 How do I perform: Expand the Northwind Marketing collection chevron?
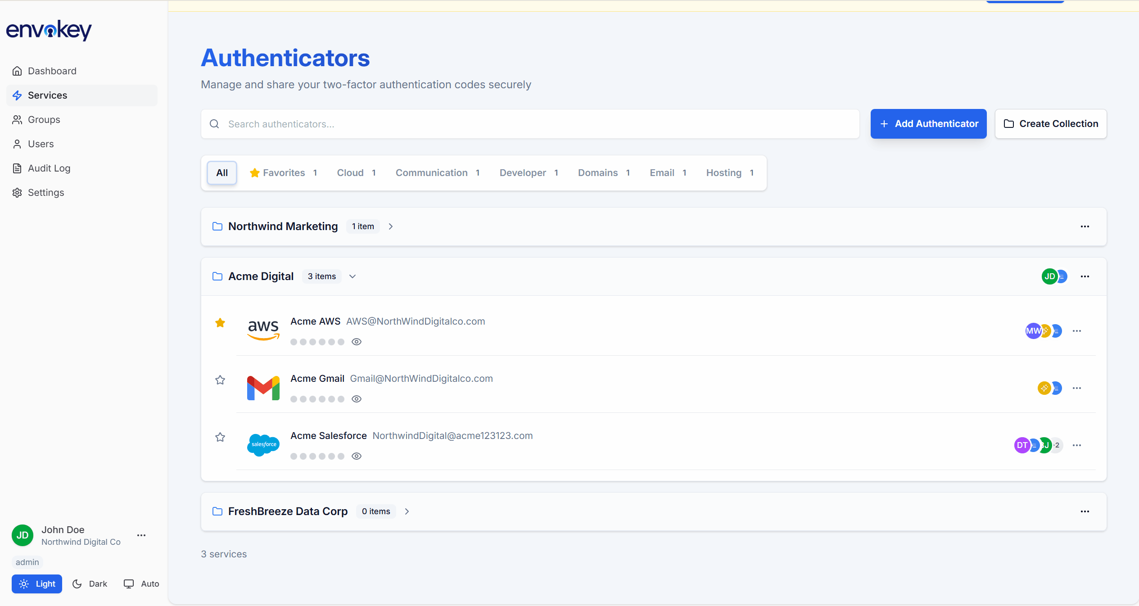click(391, 226)
